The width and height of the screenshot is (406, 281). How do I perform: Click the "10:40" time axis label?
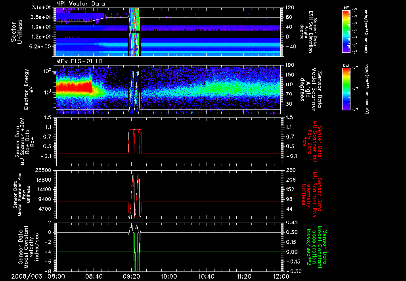coord(206,276)
